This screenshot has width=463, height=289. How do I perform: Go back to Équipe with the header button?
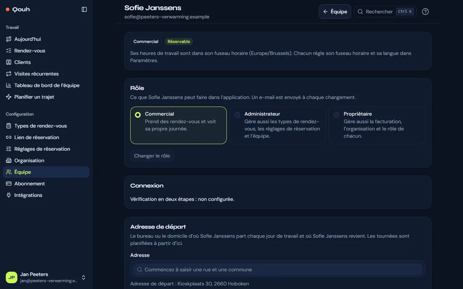[335, 12]
